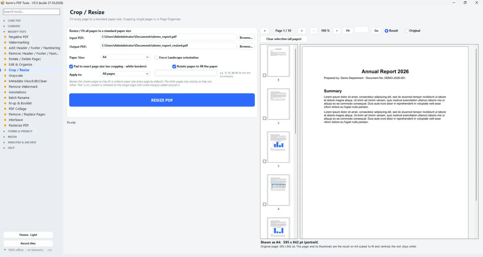Viewport: 483px width, 257px height.
Task: Click the Go button
Action: click(x=376, y=31)
